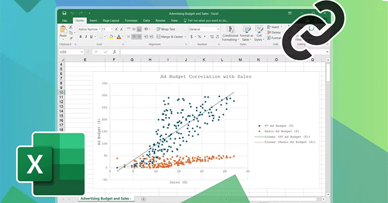The height and width of the screenshot is (203, 388).
Task: Expand the formula bar chevron
Action: pos(327,52)
